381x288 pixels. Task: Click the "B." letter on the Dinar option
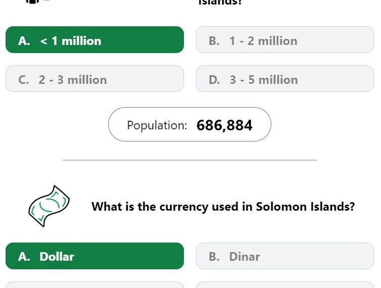tap(214, 257)
